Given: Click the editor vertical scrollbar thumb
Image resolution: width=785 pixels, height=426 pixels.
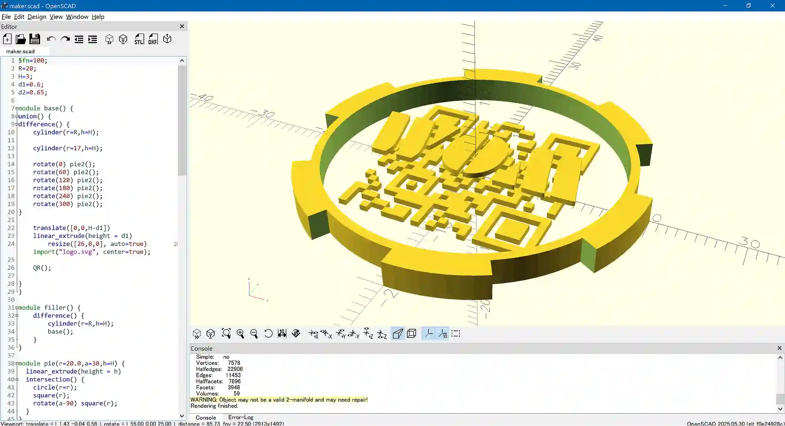Looking at the screenshot, I should pos(182,120).
